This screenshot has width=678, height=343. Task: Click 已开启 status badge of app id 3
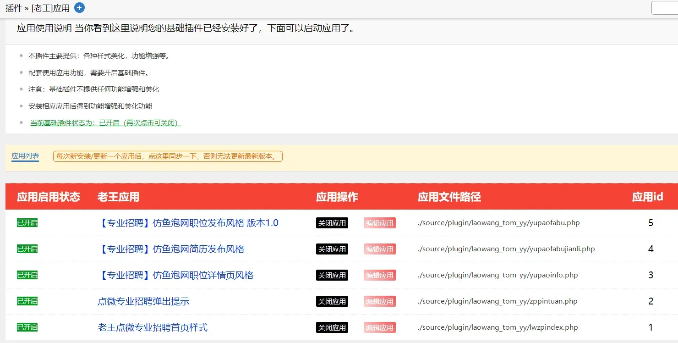(x=27, y=275)
